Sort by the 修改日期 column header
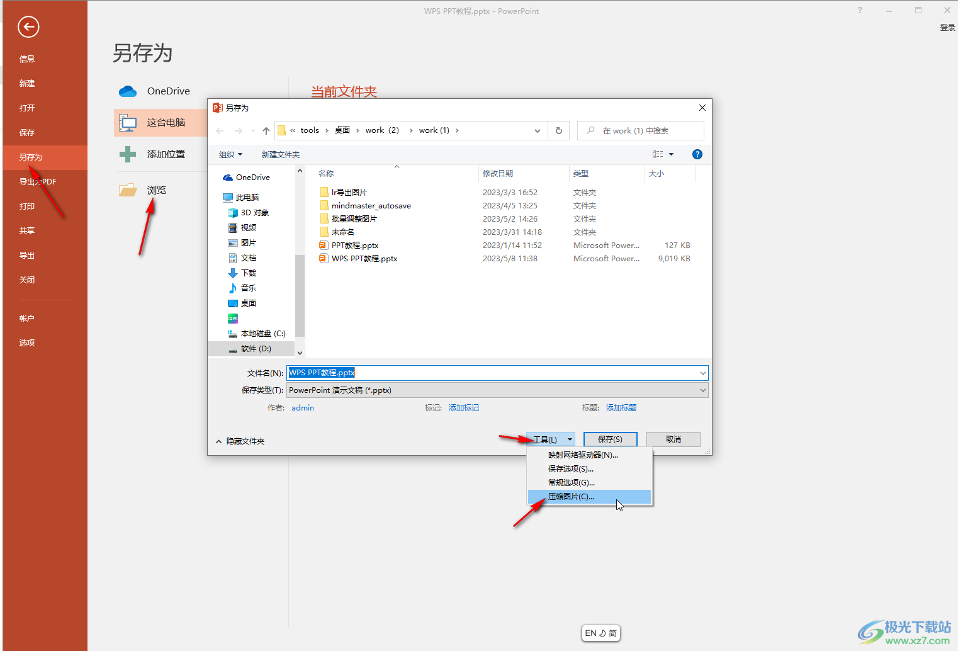Screen dimensions: 958x651 coord(523,174)
